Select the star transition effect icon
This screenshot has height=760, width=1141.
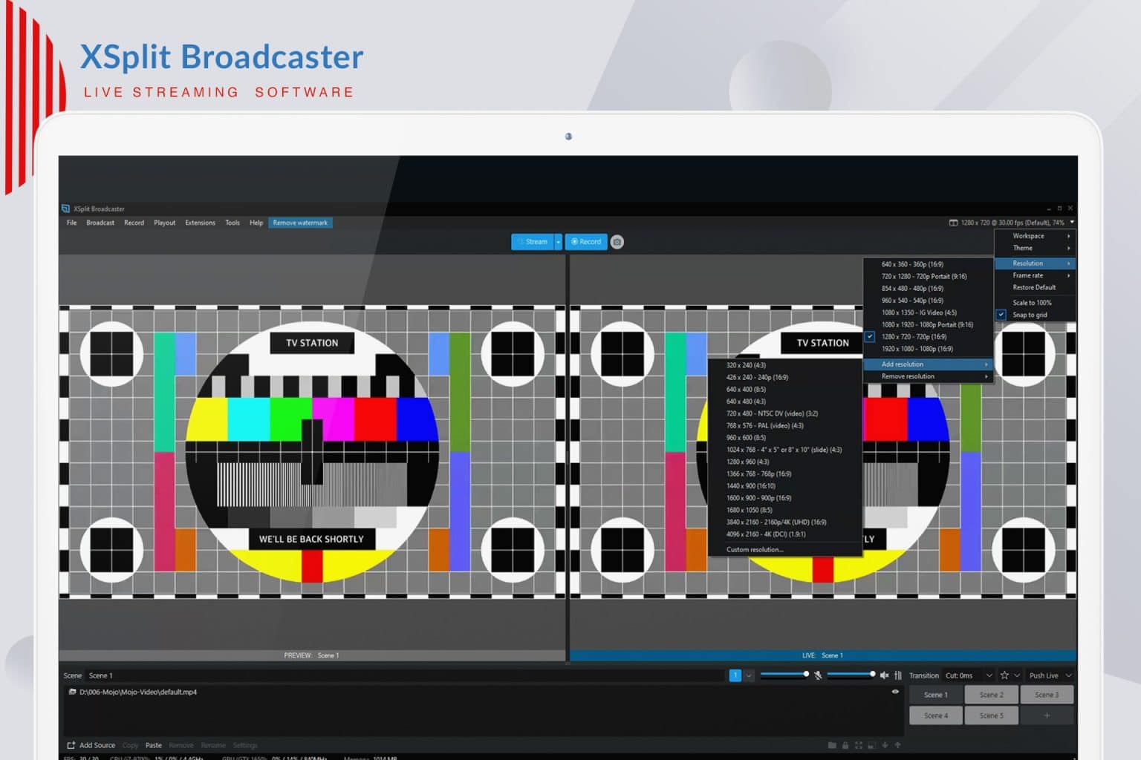[x=1005, y=675]
